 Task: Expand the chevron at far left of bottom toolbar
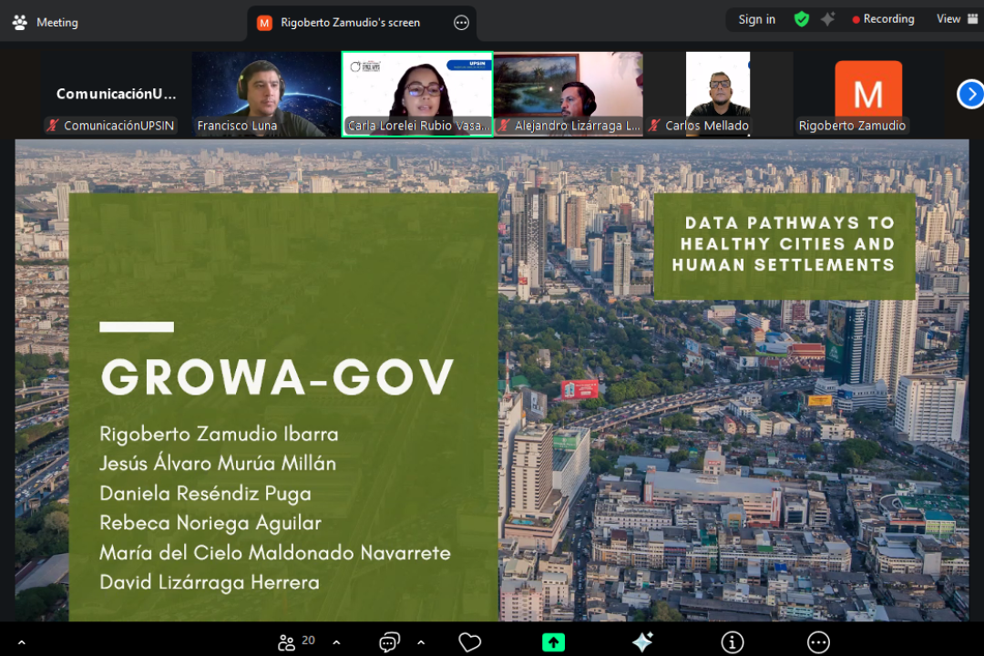point(22,642)
